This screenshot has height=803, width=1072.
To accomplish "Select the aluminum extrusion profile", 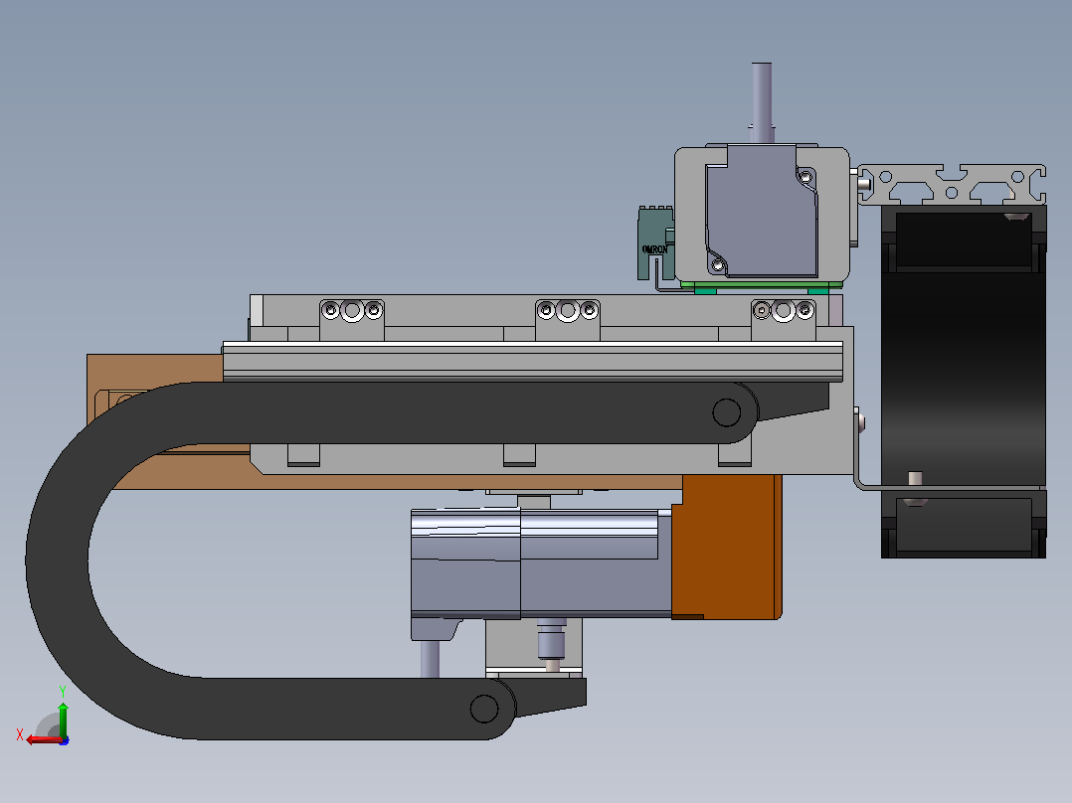I will pyautogui.click(x=952, y=184).
